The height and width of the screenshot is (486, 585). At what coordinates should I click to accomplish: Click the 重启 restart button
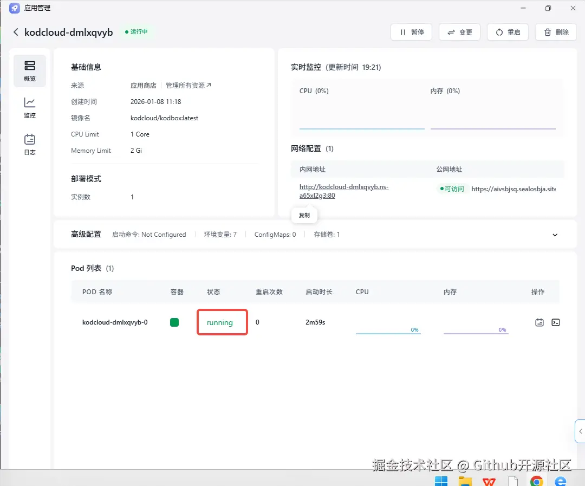point(508,32)
